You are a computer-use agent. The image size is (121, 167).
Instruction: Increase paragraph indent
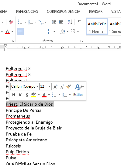60,22
